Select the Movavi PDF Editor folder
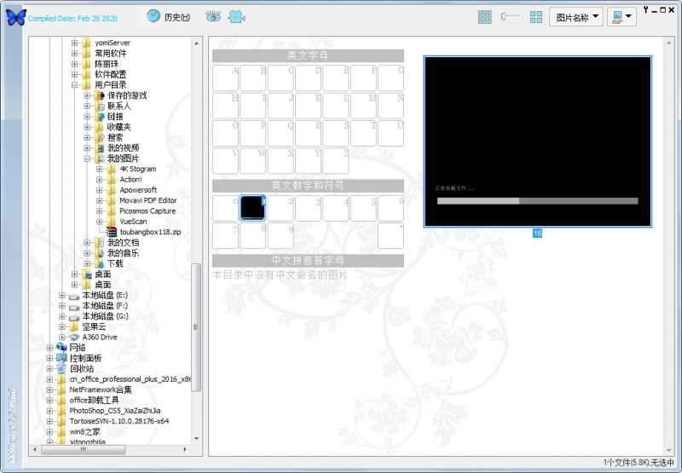The height and width of the screenshot is (473, 682). click(x=147, y=200)
